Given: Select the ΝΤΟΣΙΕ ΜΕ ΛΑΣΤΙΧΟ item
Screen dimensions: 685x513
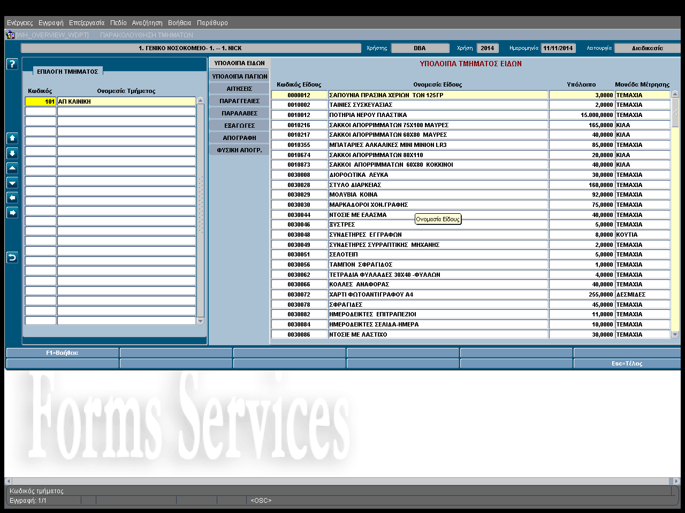Looking at the screenshot, I should pos(438,335).
